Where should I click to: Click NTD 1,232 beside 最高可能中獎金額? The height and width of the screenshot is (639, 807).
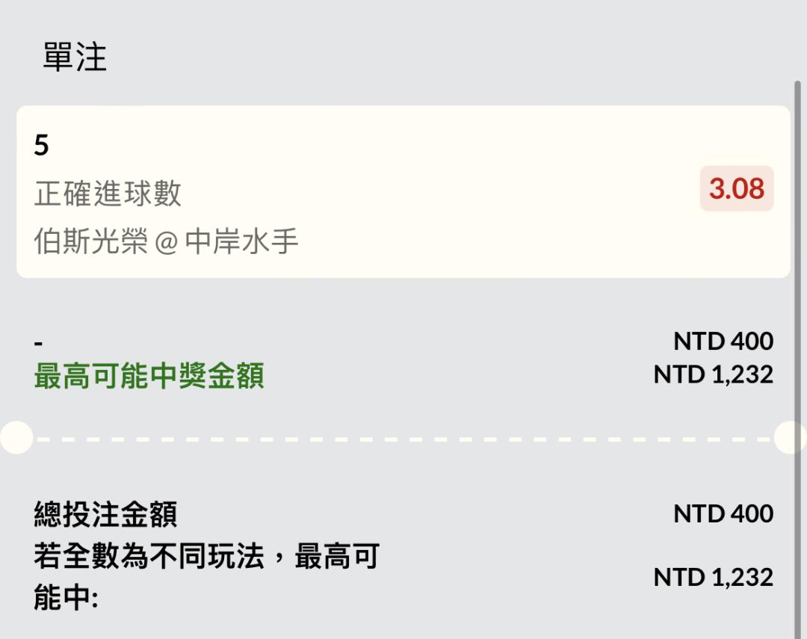point(713,374)
